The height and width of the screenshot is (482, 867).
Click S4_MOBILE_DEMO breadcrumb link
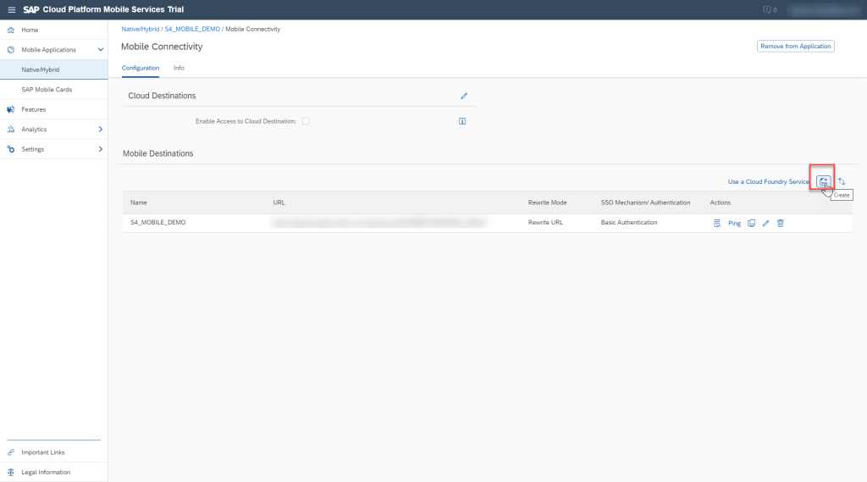tap(192, 29)
